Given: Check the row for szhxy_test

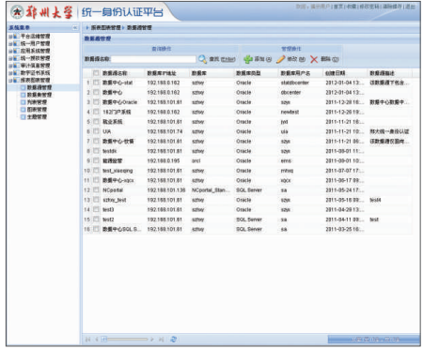Looking at the screenshot, I should click(96, 200).
